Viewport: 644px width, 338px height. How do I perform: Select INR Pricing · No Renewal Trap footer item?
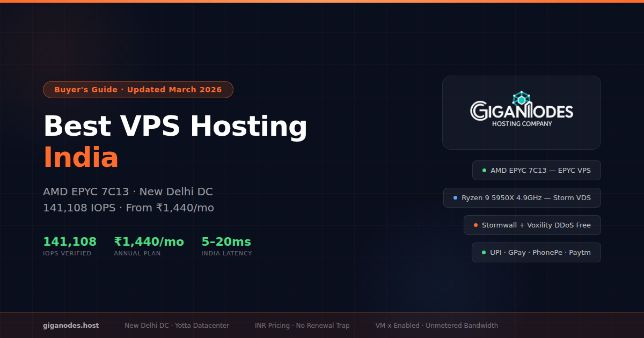tap(302, 326)
